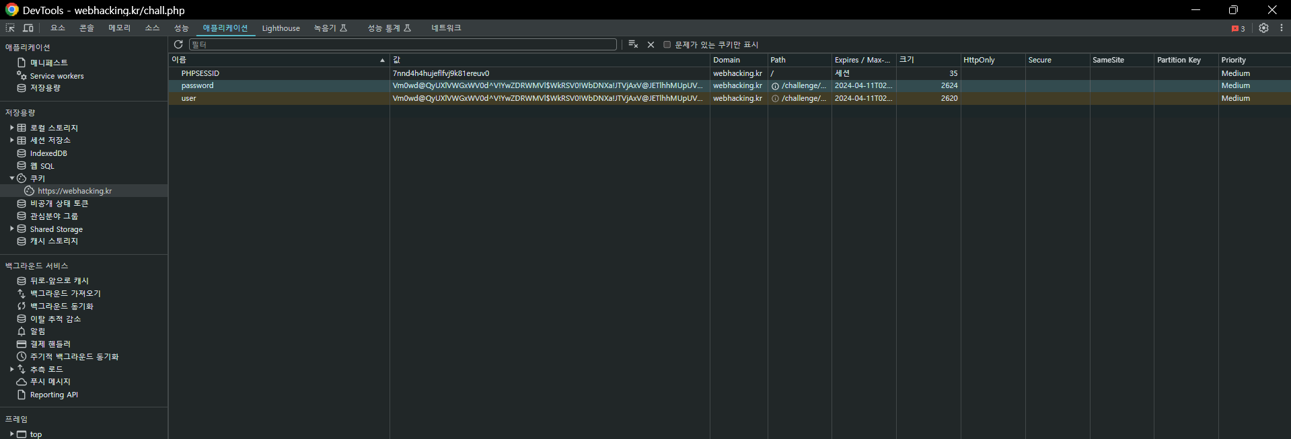Sort by 크기 size column header
Image resolution: width=1291 pixels, height=439 pixels.
point(928,60)
